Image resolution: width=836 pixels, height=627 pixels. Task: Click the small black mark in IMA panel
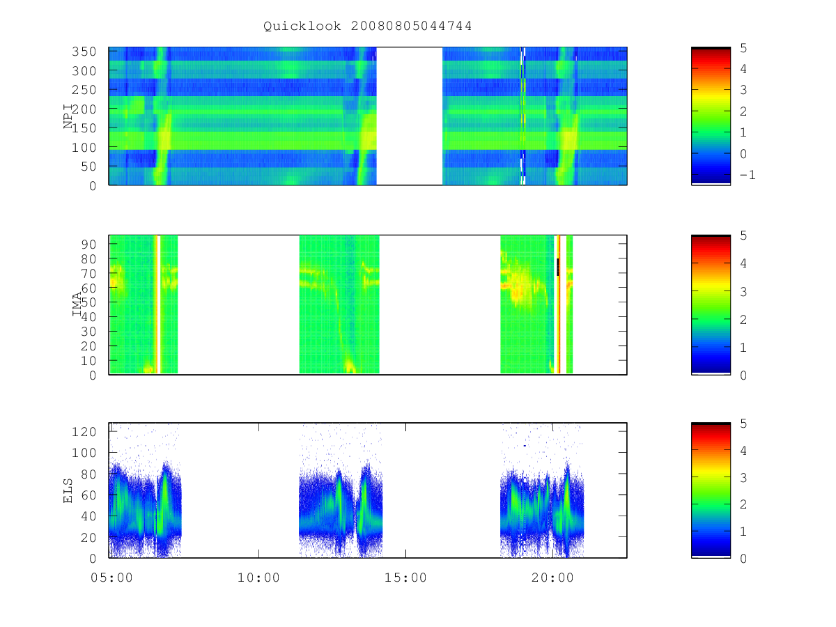pos(557,267)
